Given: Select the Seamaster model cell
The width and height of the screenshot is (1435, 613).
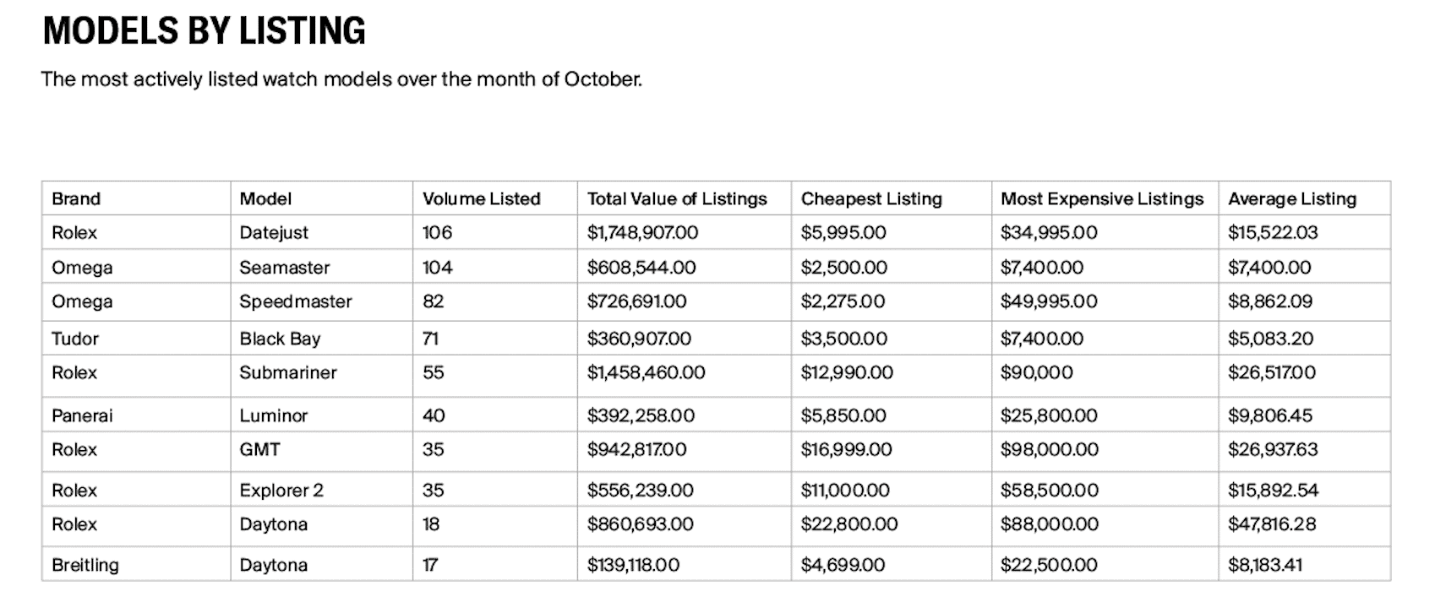Looking at the screenshot, I should coord(284,268).
